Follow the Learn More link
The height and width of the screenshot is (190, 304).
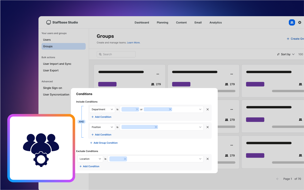click(134, 43)
